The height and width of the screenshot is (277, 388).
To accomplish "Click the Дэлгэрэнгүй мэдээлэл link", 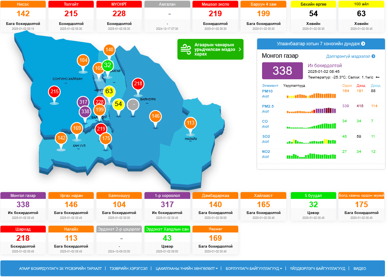I will coord(351,56).
